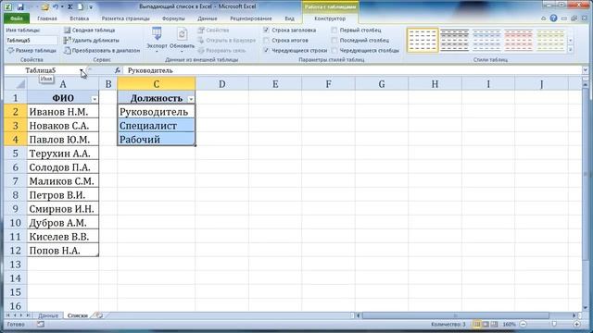
Task: Select column D header
Action: point(222,84)
